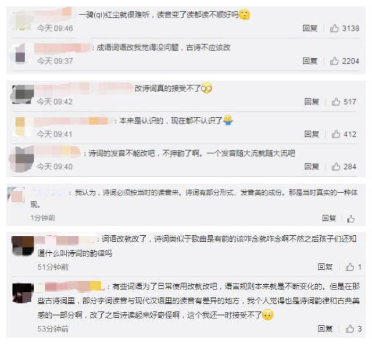Thumbs-up the comment posted 51分钟前
This screenshot has width=372, height=344.
pos(349,267)
